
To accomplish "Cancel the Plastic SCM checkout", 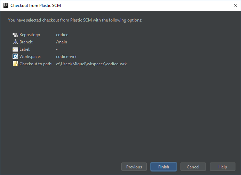I will point(193,167).
